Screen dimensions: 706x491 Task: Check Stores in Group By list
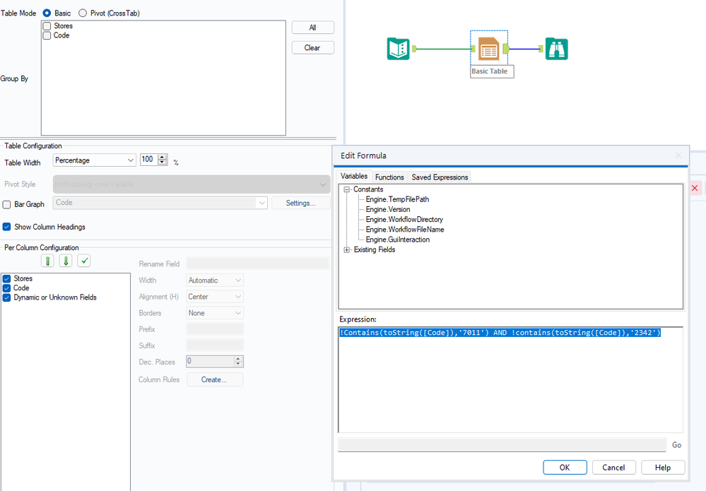pyautogui.click(x=47, y=26)
